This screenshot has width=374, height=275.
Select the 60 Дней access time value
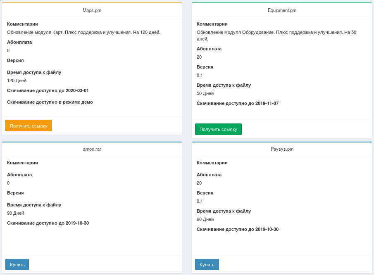(205, 219)
